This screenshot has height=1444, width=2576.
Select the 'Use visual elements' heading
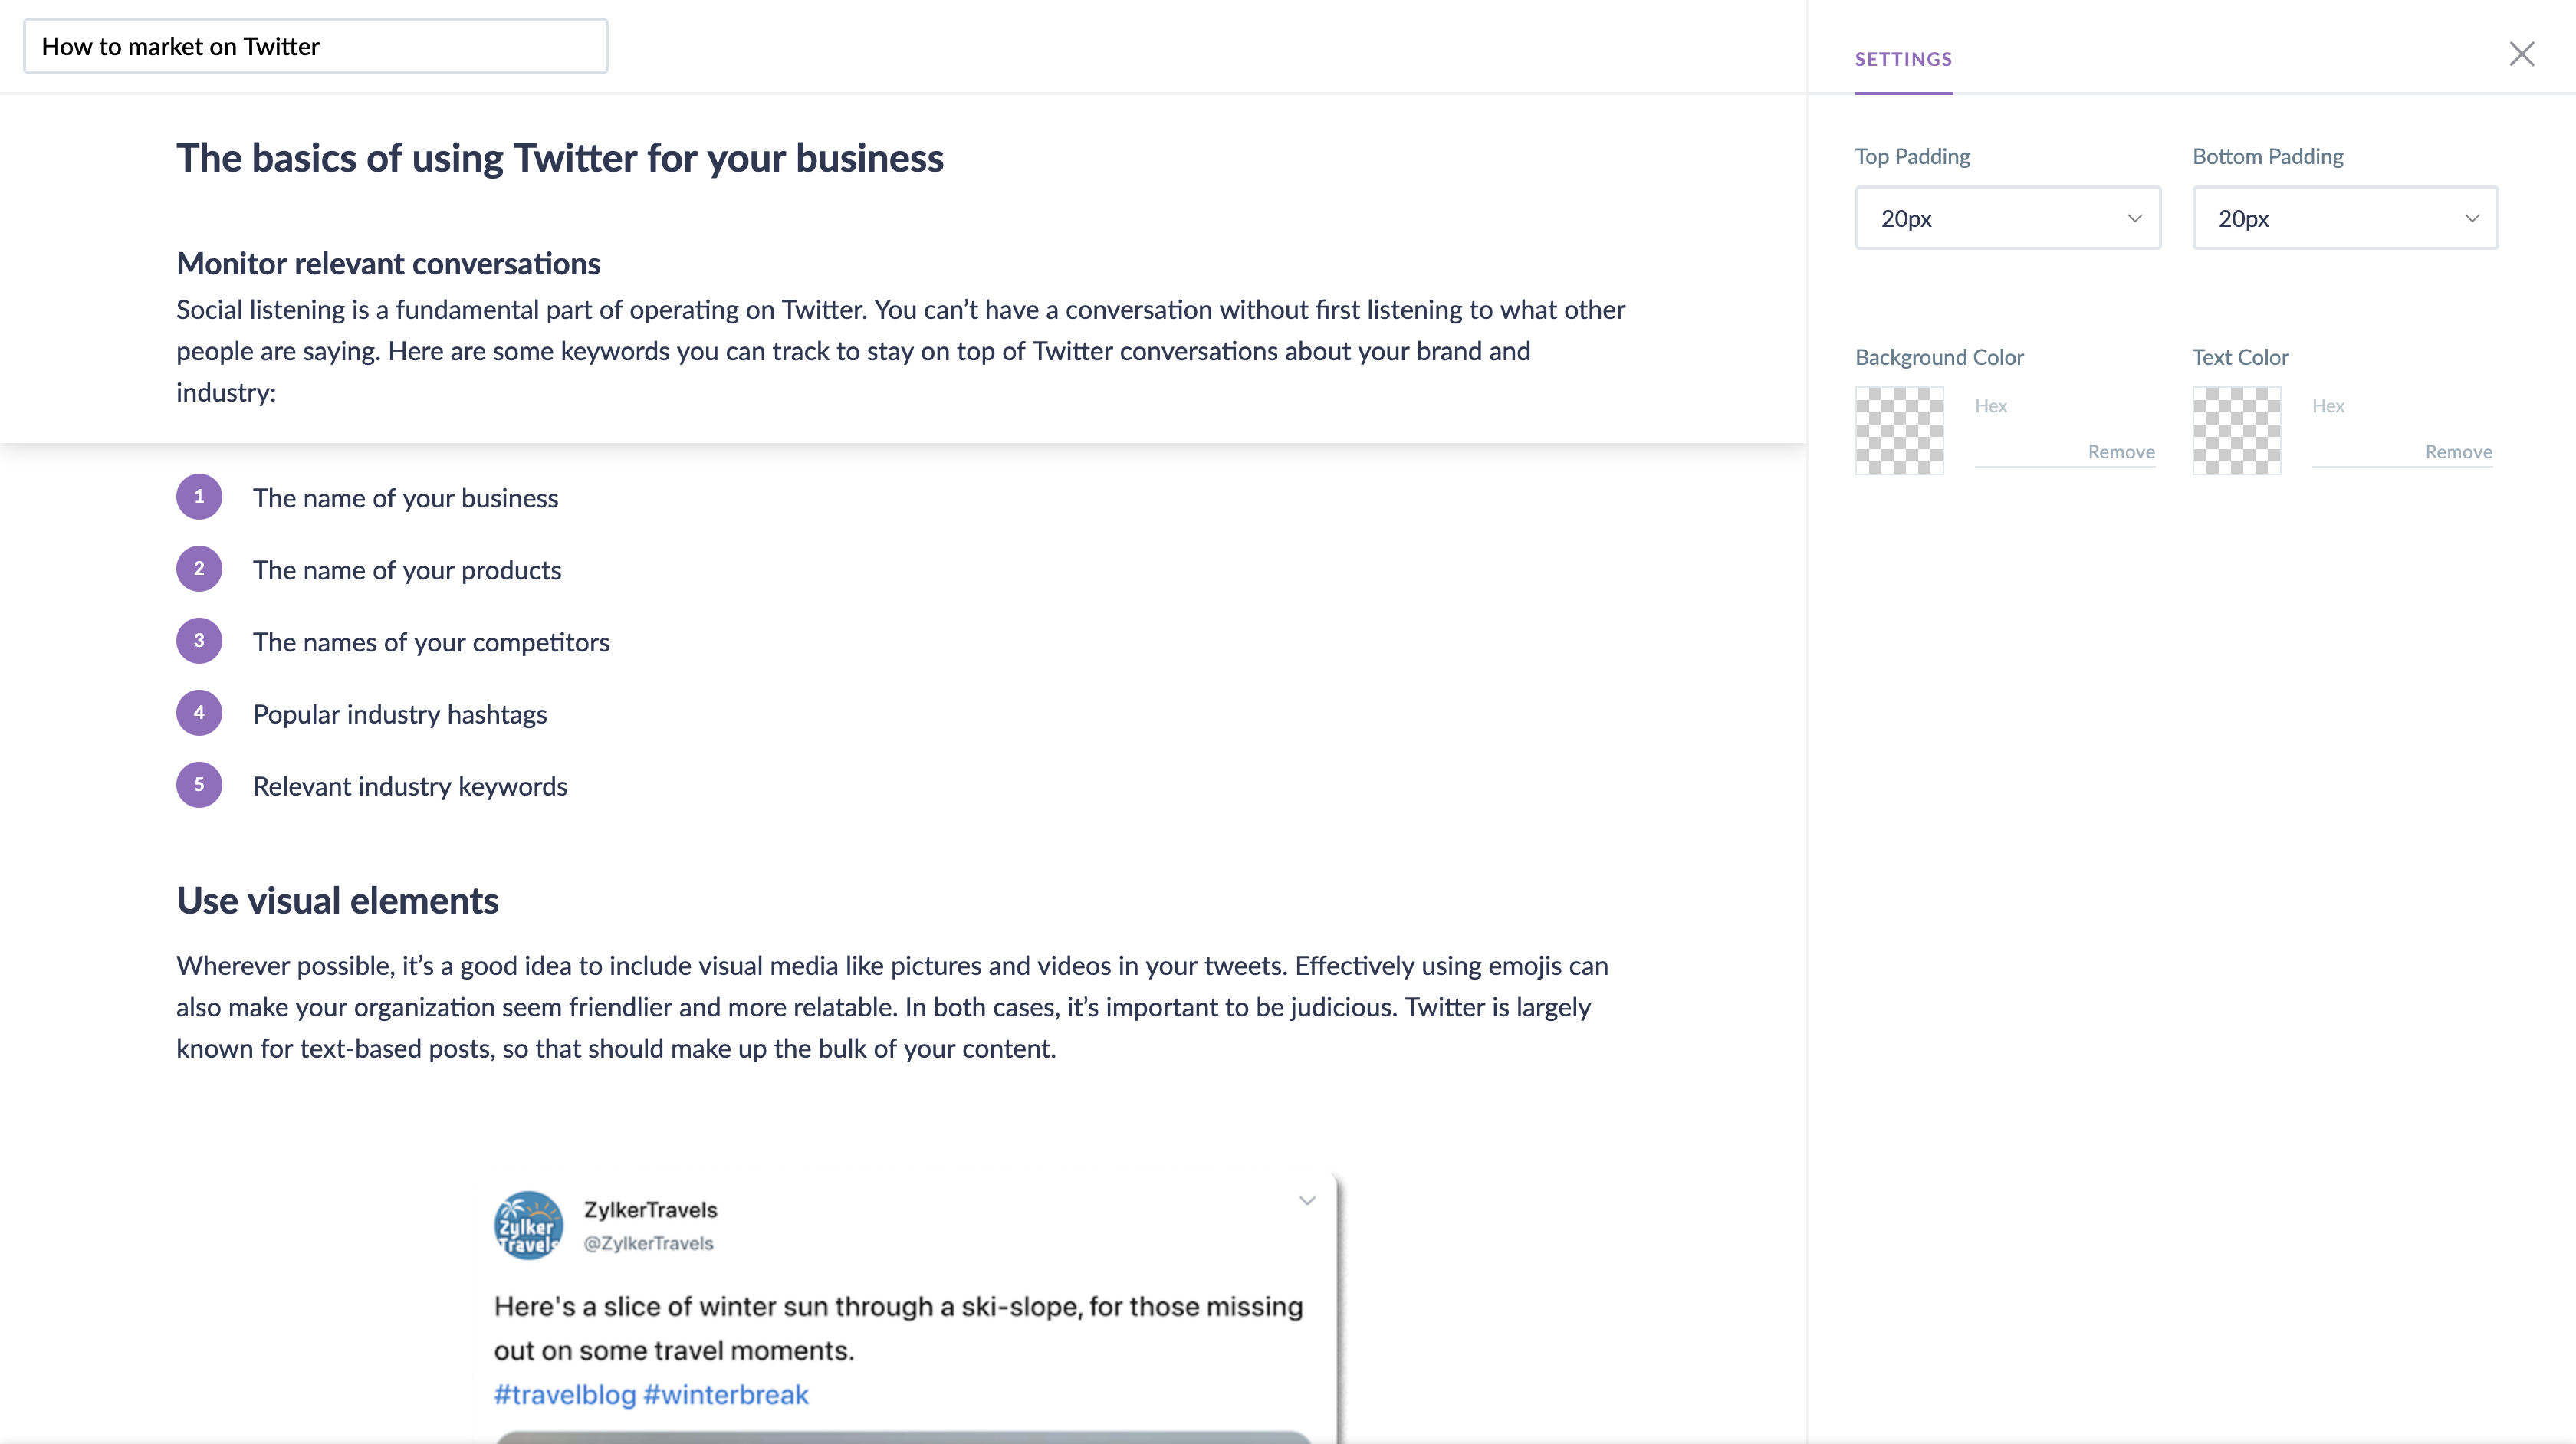coord(338,901)
